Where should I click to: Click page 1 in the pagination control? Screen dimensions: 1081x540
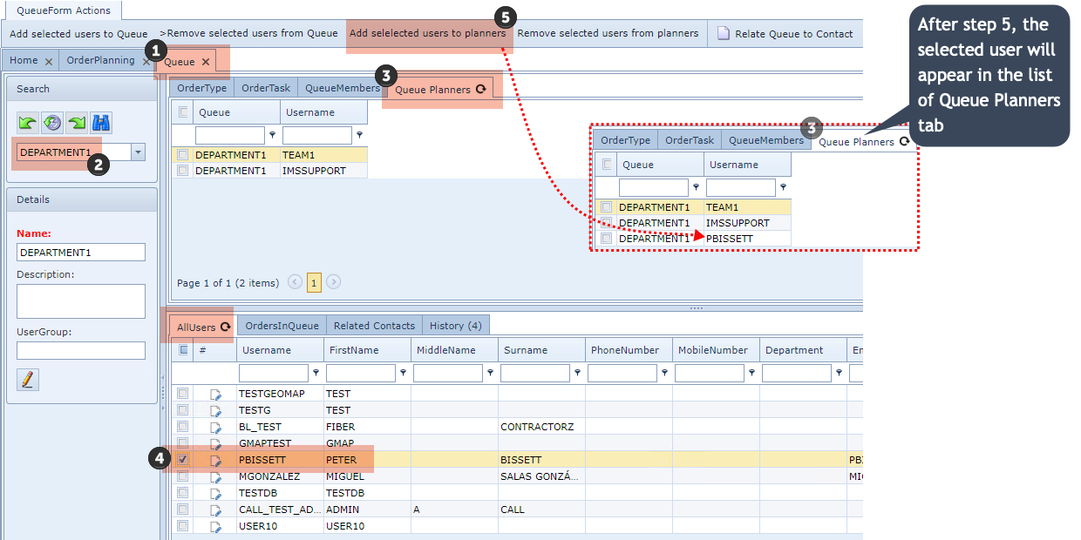click(x=314, y=282)
